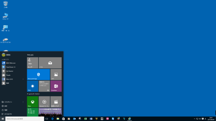Open the Action Center notifications icon
The height and width of the screenshot is (121, 216).
tap(203, 119)
